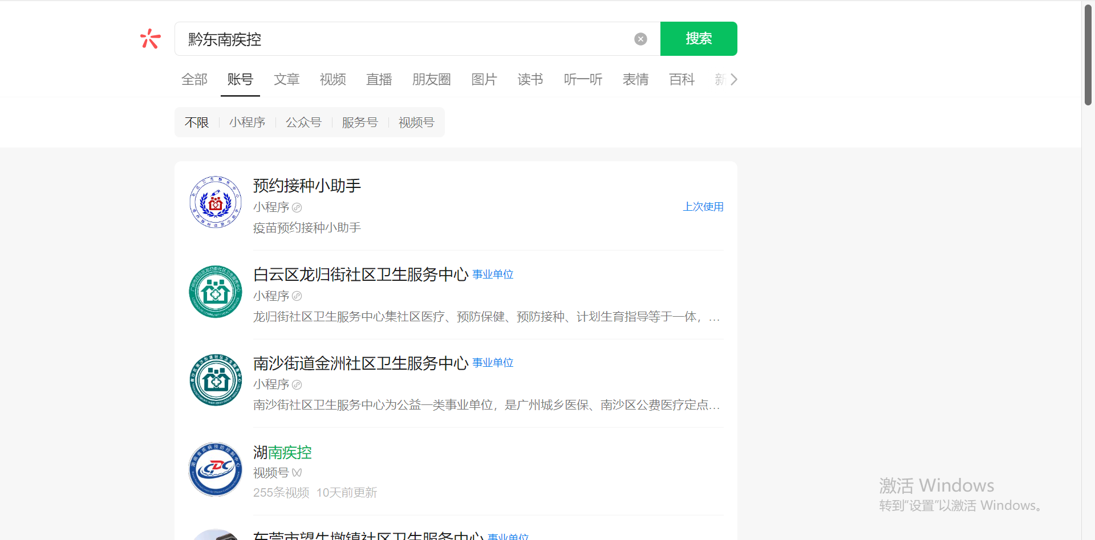Open the 湖南疾控 result title

click(282, 452)
